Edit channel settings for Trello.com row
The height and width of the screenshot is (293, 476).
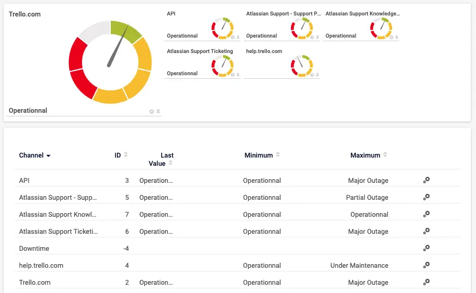coord(426,282)
